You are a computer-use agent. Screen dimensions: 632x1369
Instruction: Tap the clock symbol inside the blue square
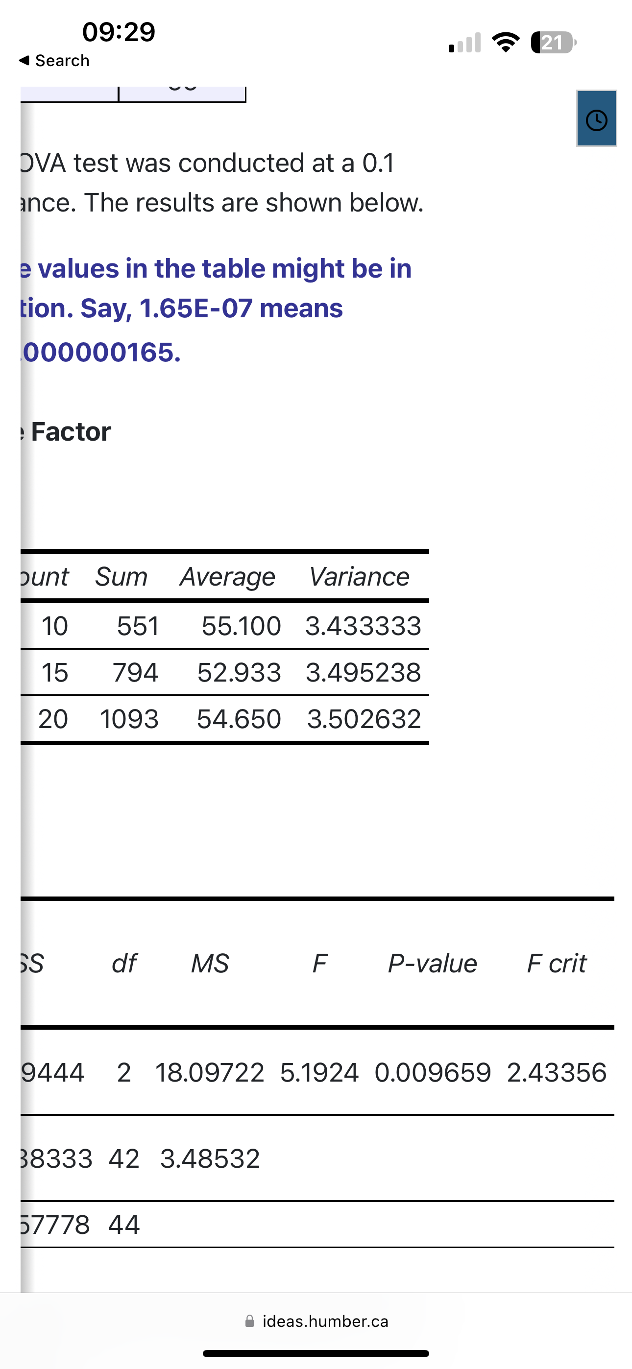[x=596, y=119]
